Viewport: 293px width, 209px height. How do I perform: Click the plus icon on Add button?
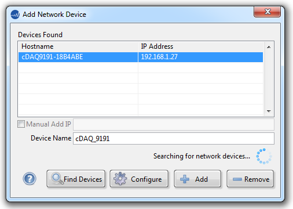click(185, 179)
